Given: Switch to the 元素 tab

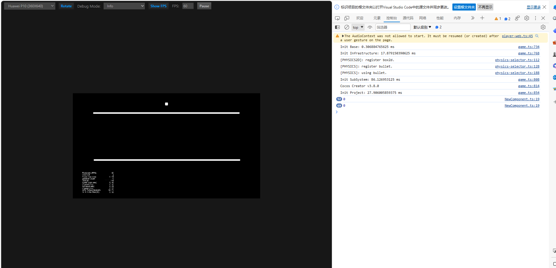Looking at the screenshot, I should [377, 18].
